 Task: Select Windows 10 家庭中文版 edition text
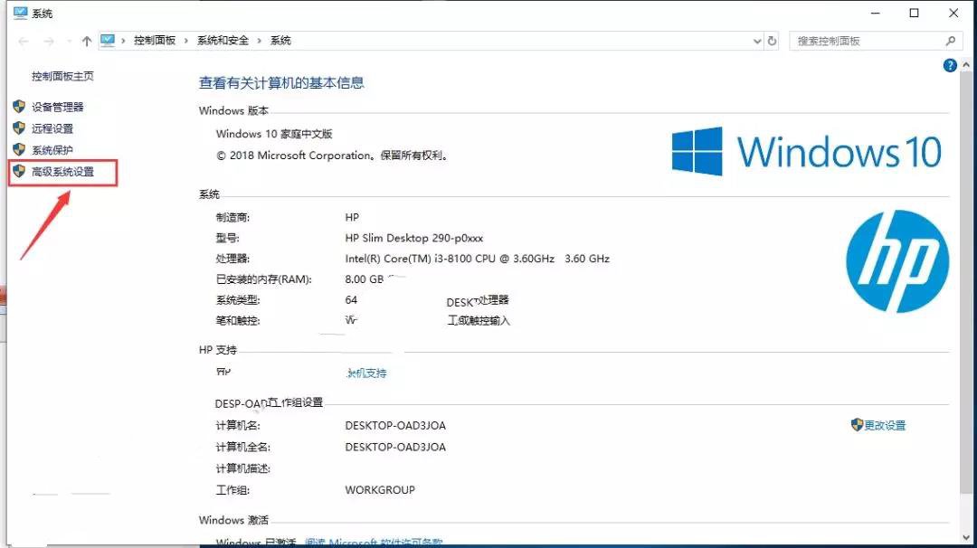[x=274, y=134]
